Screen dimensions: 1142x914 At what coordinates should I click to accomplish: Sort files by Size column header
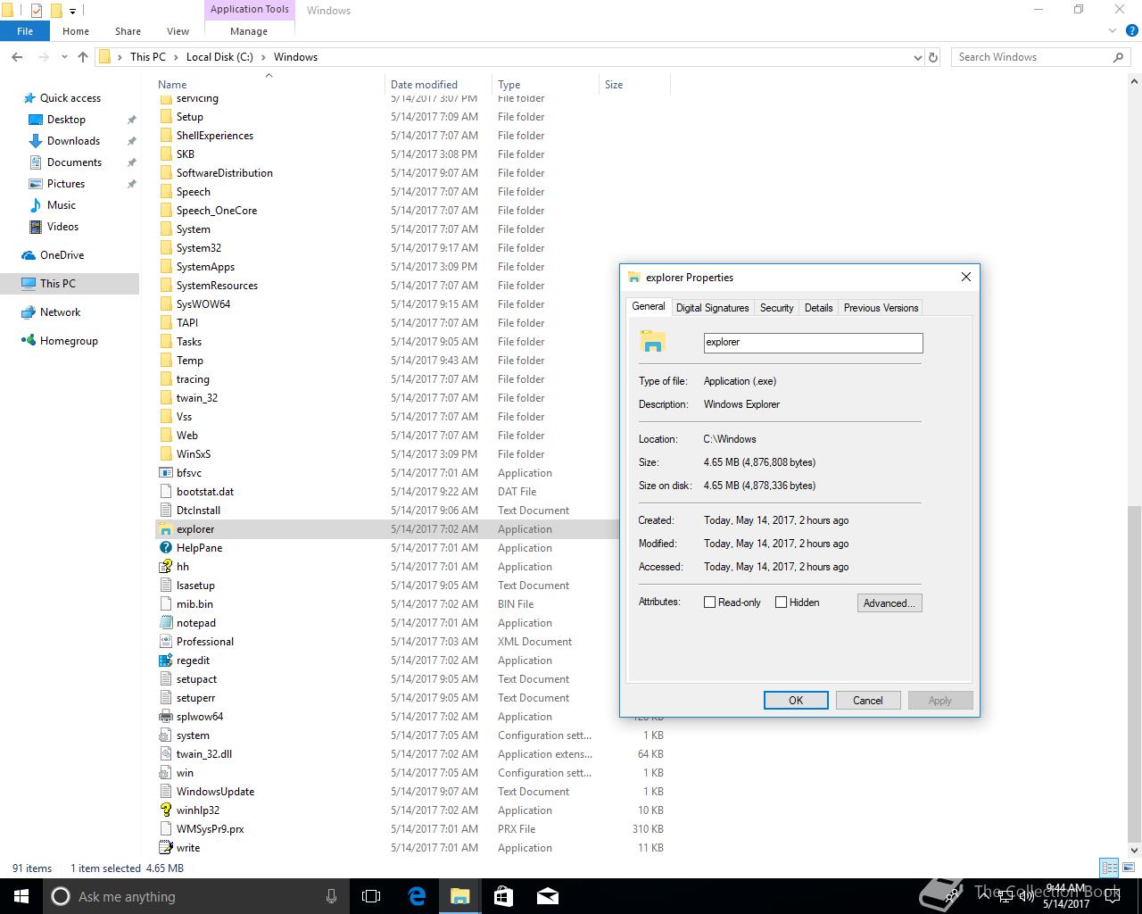tap(634, 85)
